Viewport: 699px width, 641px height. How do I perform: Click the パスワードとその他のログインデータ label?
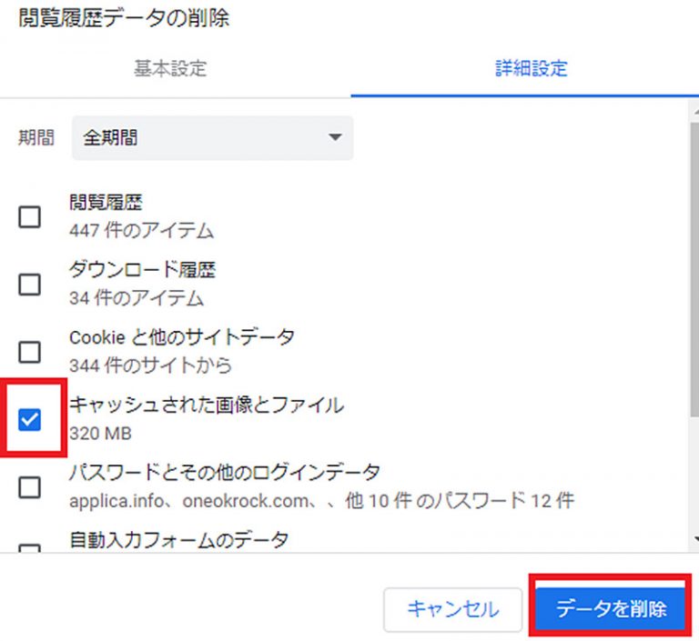tap(225, 473)
